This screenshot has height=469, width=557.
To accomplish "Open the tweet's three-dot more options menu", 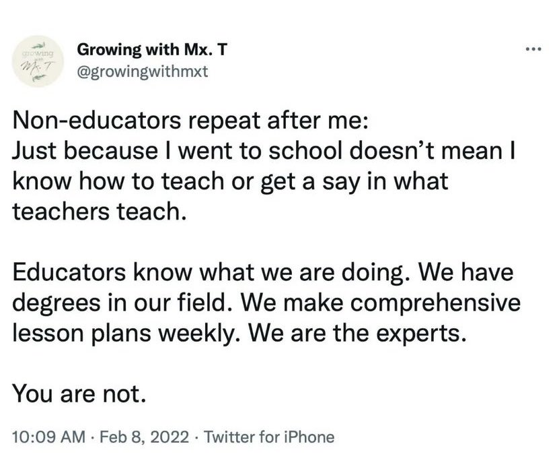I will coord(533,49).
